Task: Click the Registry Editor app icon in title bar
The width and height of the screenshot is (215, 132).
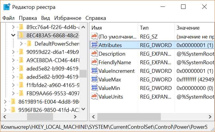Action: point(7,7)
